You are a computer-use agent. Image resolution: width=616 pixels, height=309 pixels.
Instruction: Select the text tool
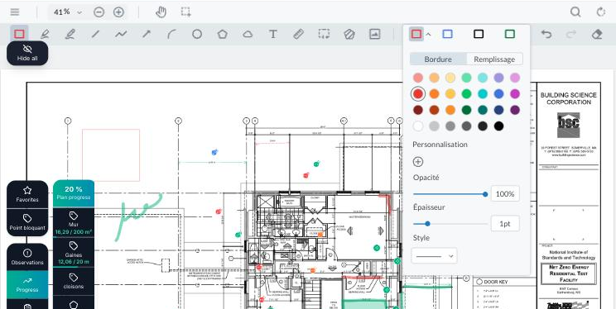[273, 34]
